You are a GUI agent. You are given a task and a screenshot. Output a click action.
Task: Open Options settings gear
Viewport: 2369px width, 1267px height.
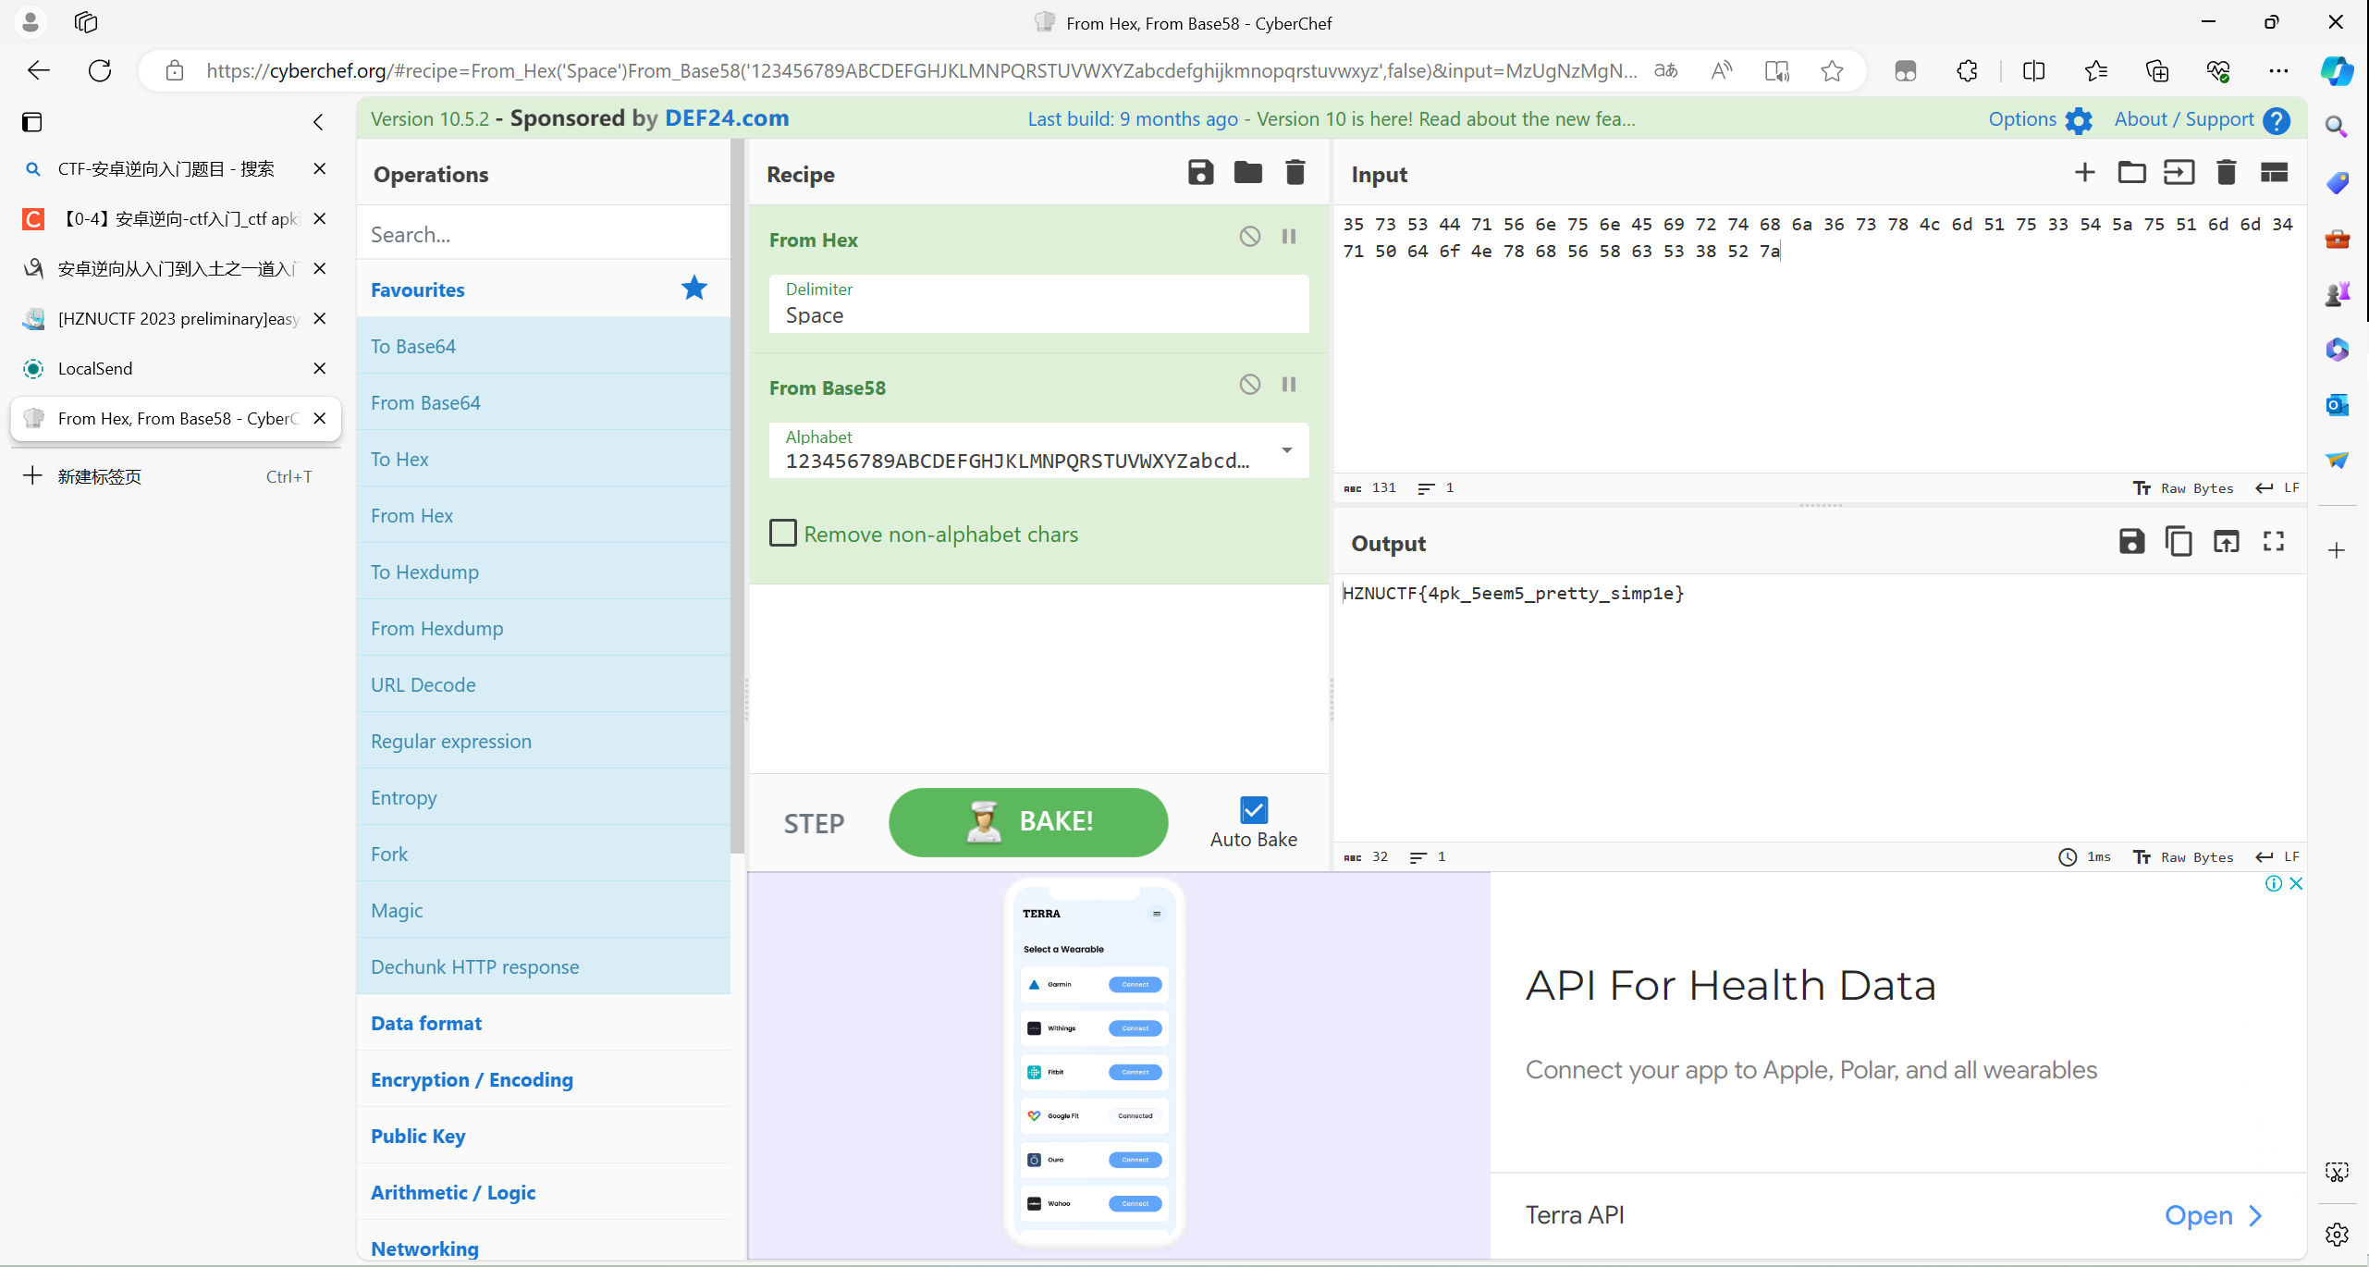click(x=2041, y=119)
